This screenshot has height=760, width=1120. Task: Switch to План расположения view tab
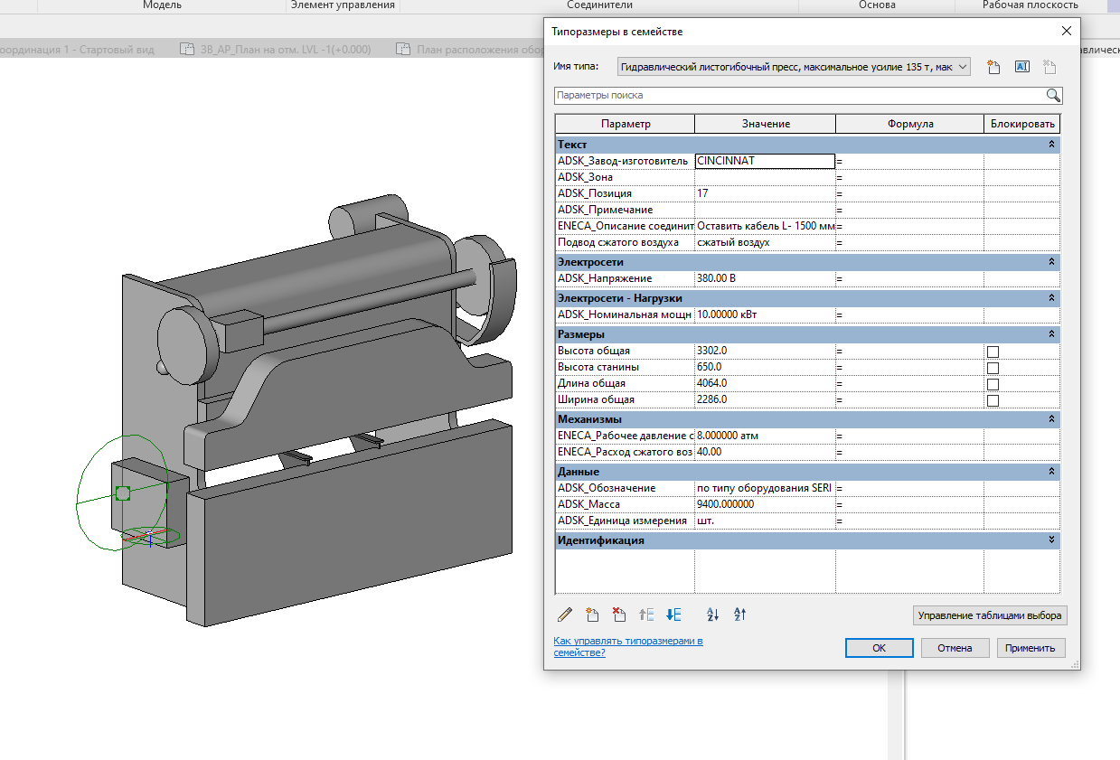click(470, 50)
